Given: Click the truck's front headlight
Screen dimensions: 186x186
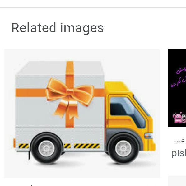Looking at the screenshot, I should tap(148, 136).
